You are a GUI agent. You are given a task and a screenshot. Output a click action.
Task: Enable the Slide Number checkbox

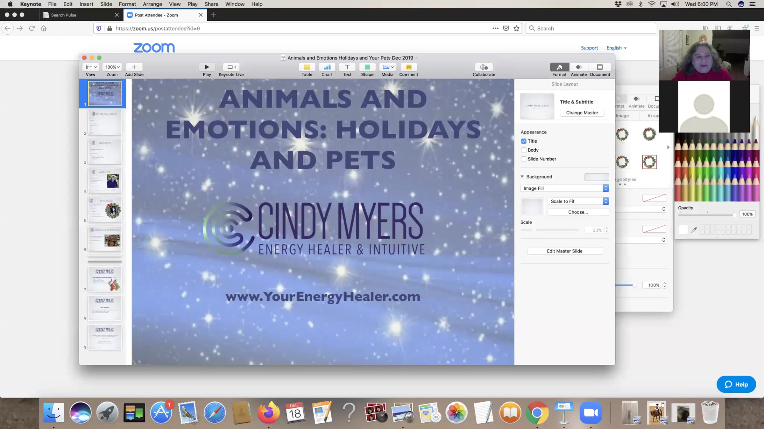point(524,159)
